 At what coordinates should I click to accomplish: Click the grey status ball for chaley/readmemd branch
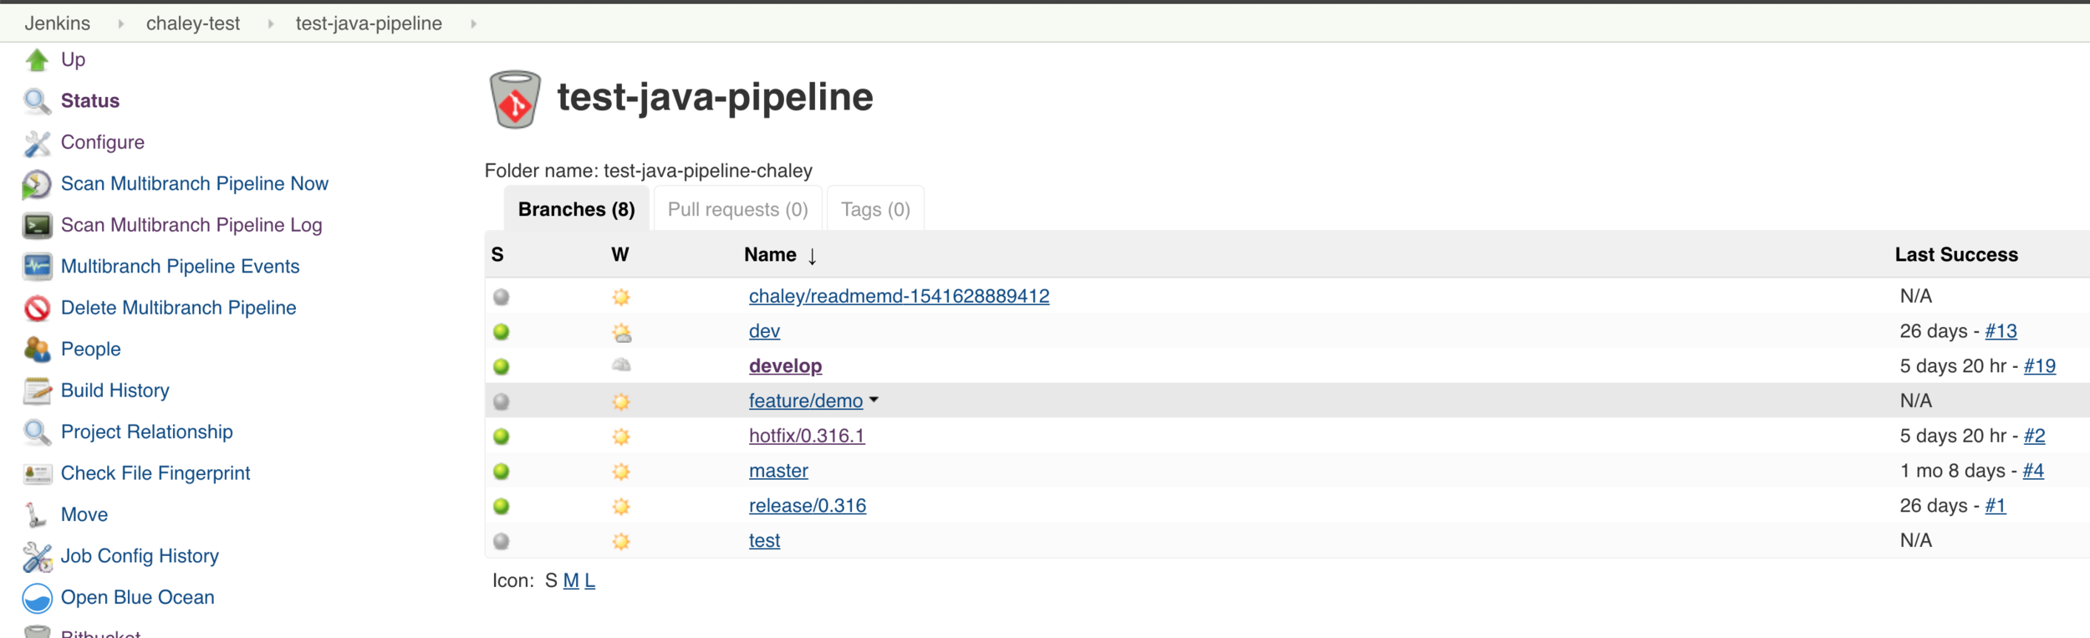pos(502,297)
